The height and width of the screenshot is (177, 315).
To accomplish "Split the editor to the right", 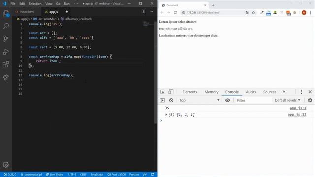I will (x=143, y=12).
